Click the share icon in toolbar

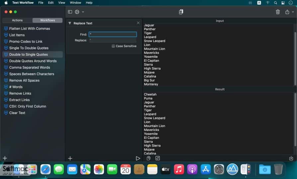point(287,12)
